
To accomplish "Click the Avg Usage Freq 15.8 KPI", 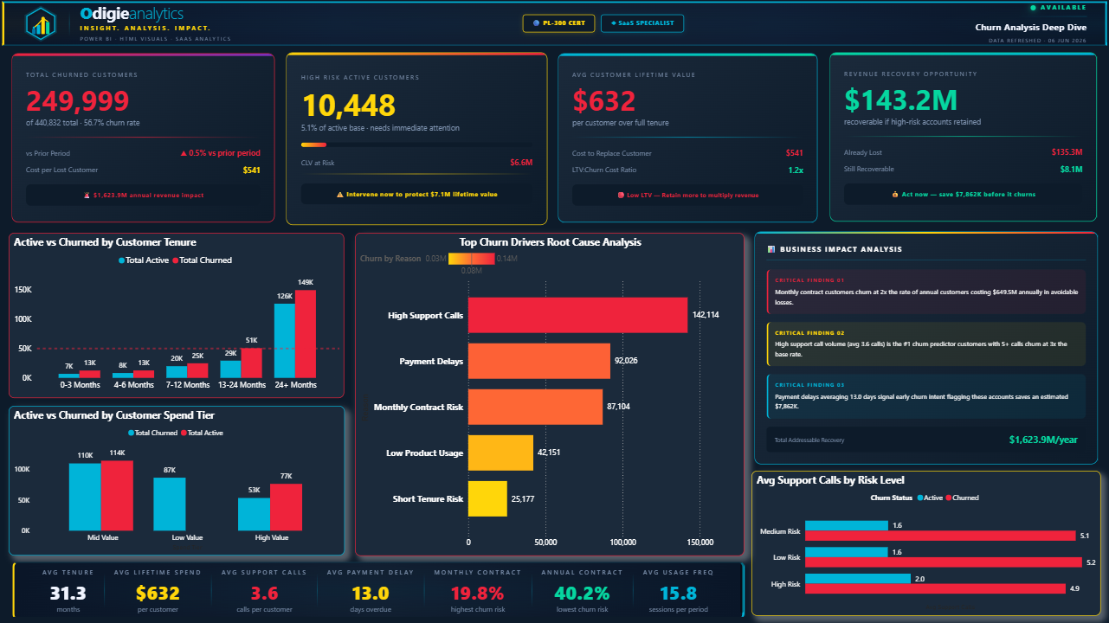I will [679, 591].
